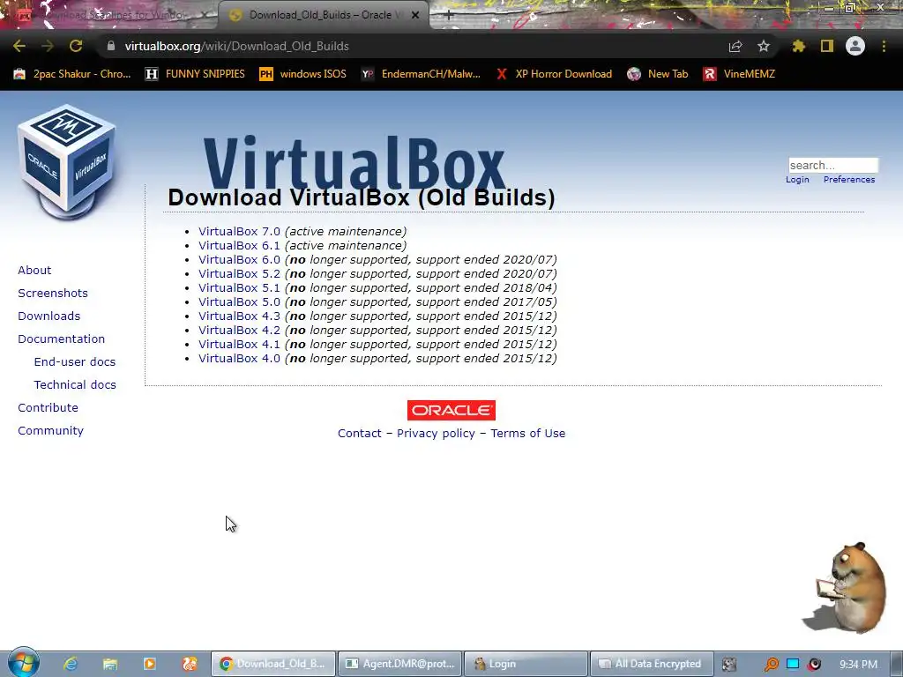View site info via the padlock icon

[111, 46]
